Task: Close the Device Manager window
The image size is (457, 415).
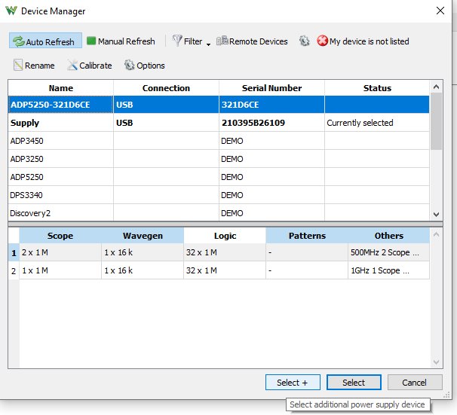Action: [440, 11]
